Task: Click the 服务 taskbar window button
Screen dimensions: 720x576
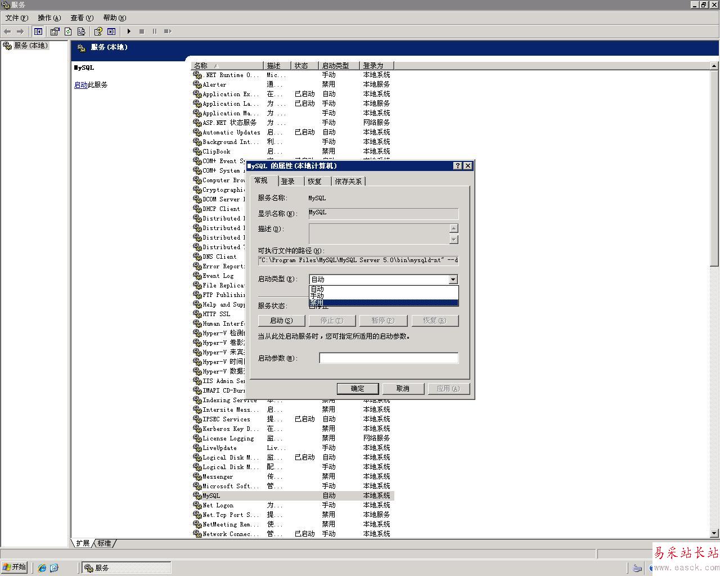Action: click(127, 568)
